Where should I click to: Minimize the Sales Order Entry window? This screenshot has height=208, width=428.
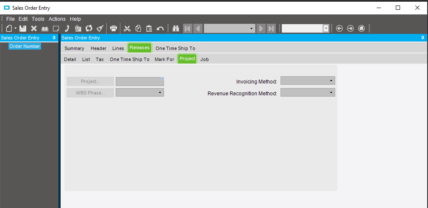(x=378, y=8)
